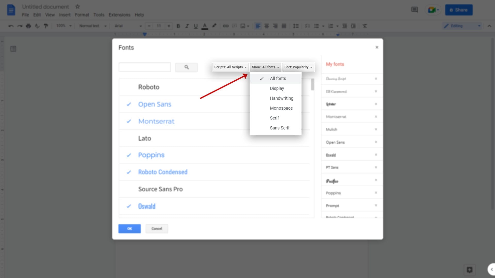Click the font search input field

tap(144, 67)
